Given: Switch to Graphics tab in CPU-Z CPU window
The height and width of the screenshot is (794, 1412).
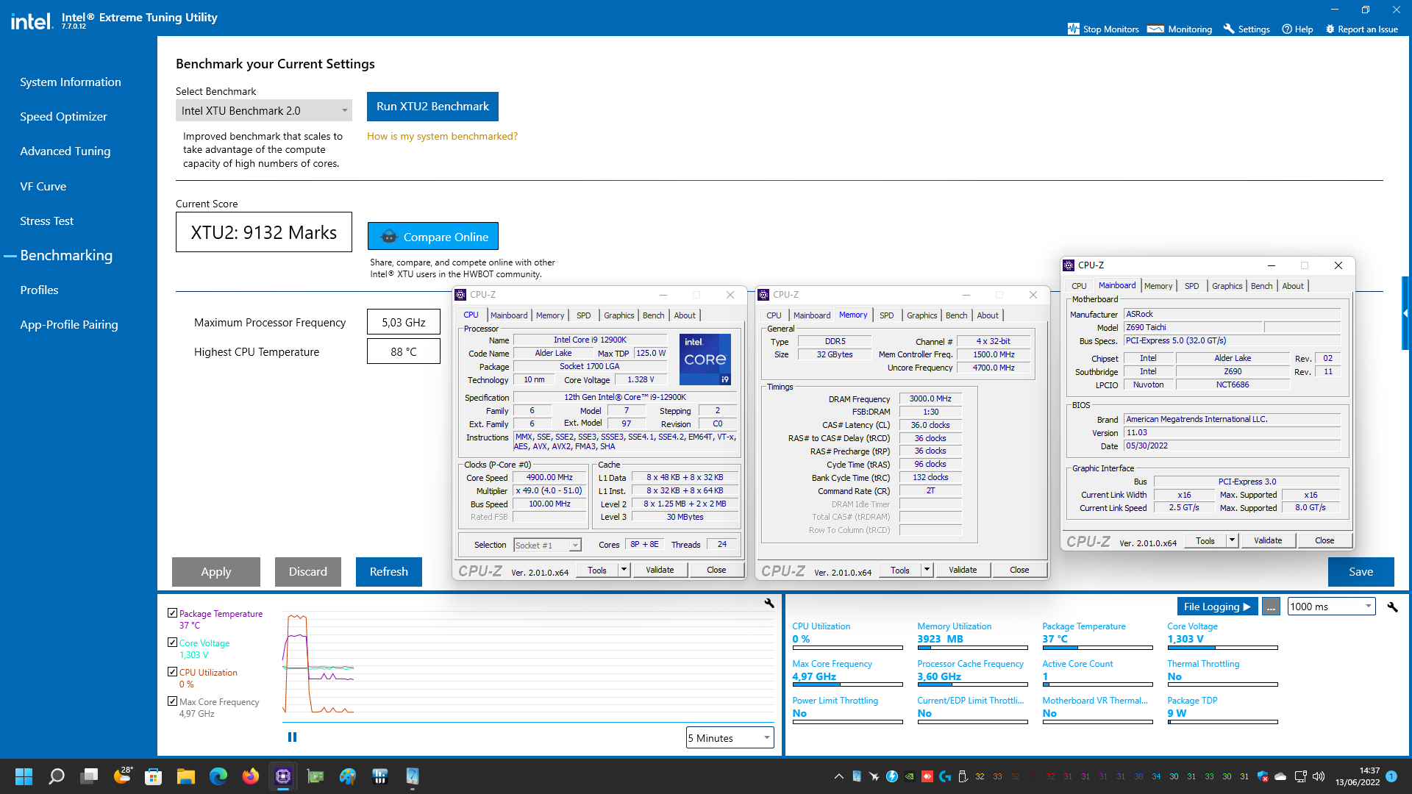Looking at the screenshot, I should click(x=618, y=315).
